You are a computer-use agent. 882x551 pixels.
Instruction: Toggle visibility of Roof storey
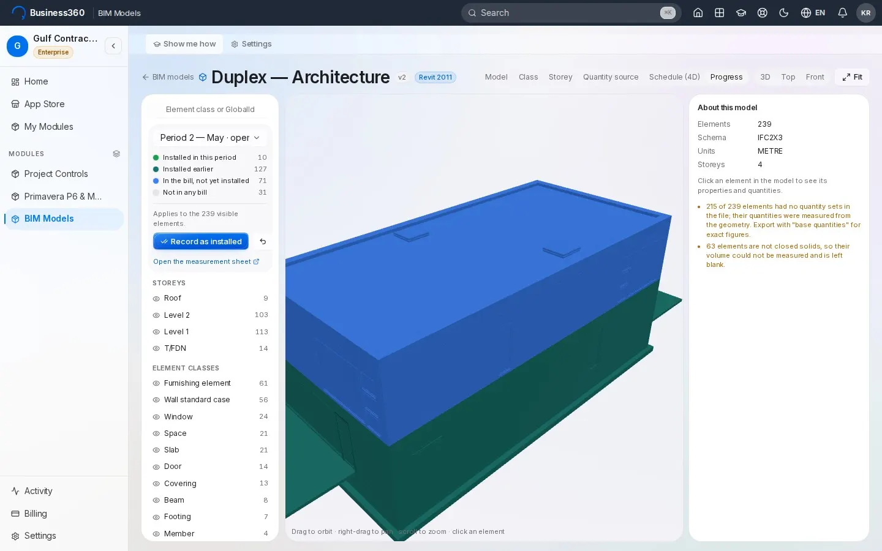pos(156,299)
